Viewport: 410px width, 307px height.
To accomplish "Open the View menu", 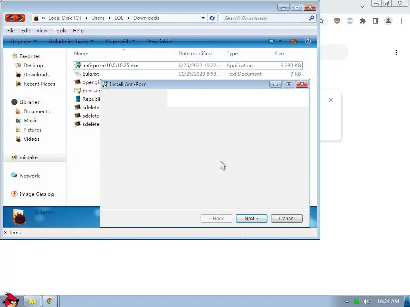I will [x=42, y=30].
